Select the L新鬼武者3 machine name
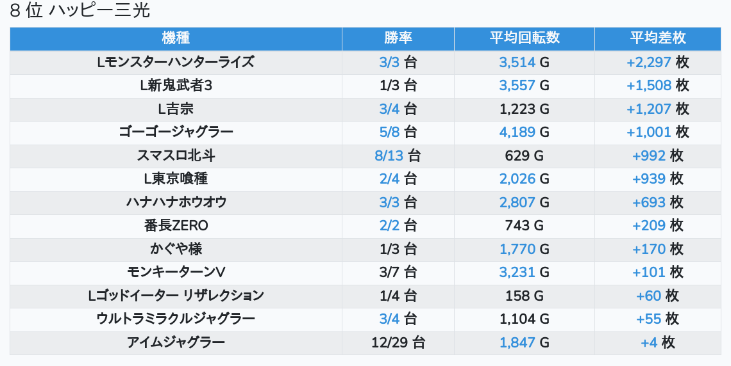This screenshot has width=731, height=366. pyautogui.click(x=176, y=86)
